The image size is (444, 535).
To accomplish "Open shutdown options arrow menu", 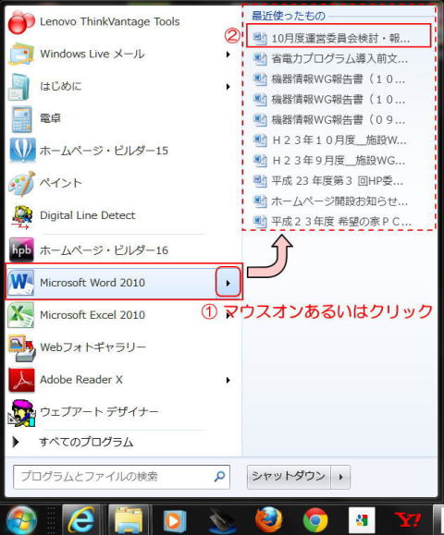I will coord(340,476).
